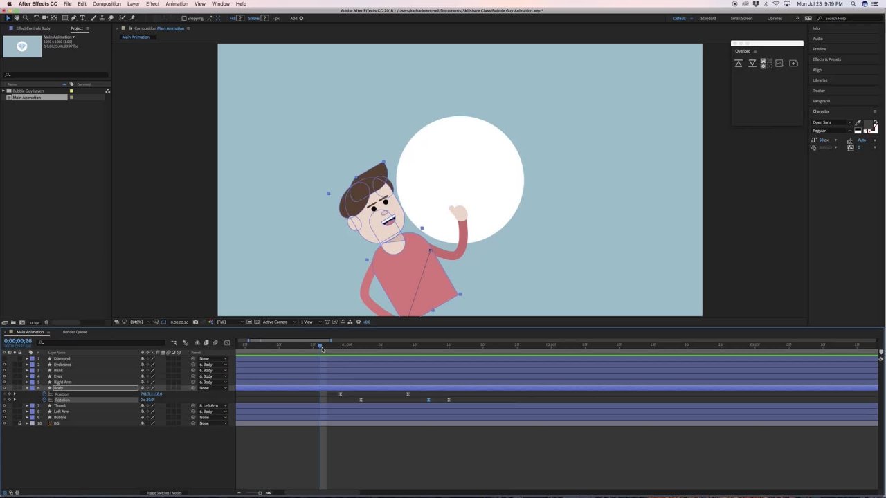Collapse the Body layer properties

(27, 388)
